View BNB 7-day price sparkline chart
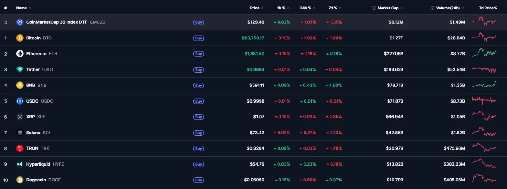This screenshot has width=507, height=189. click(484, 85)
